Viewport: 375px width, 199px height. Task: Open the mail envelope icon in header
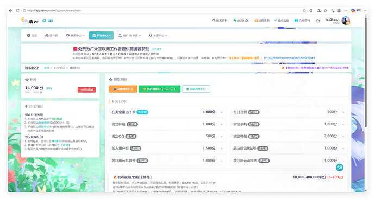click(x=317, y=21)
